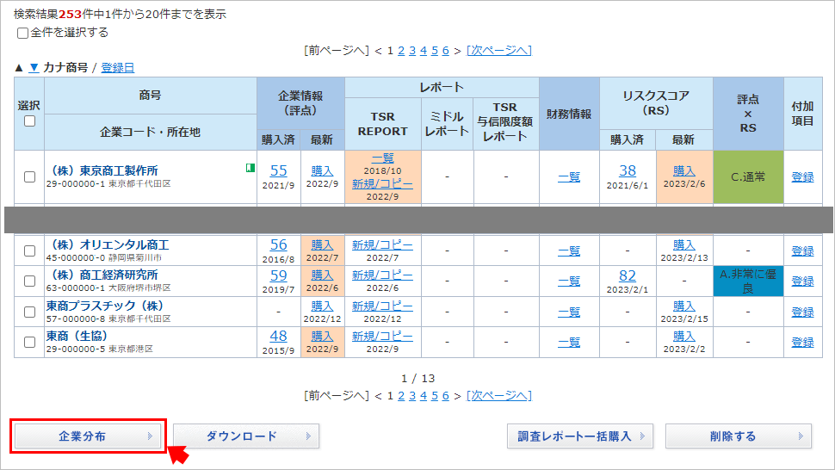This screenshot has width=835, height=470.
Task: Go to page 4 in top pagination
Action: (x=424, y=51)
